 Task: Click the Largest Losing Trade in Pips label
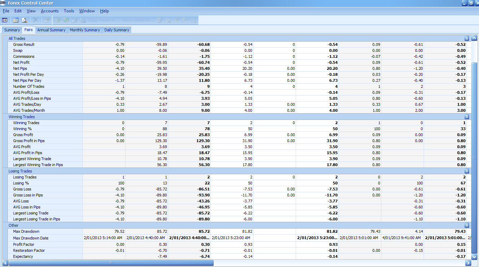[x=37, y=219]
